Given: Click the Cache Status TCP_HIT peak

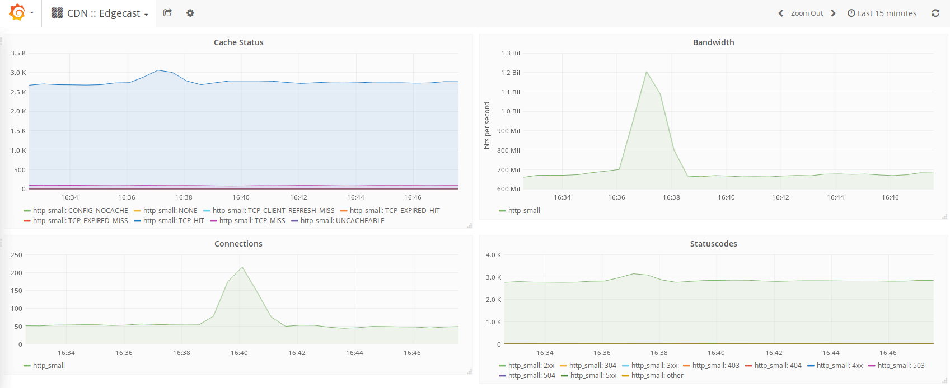Looking at the screenshot, I should tap(158, 70).
